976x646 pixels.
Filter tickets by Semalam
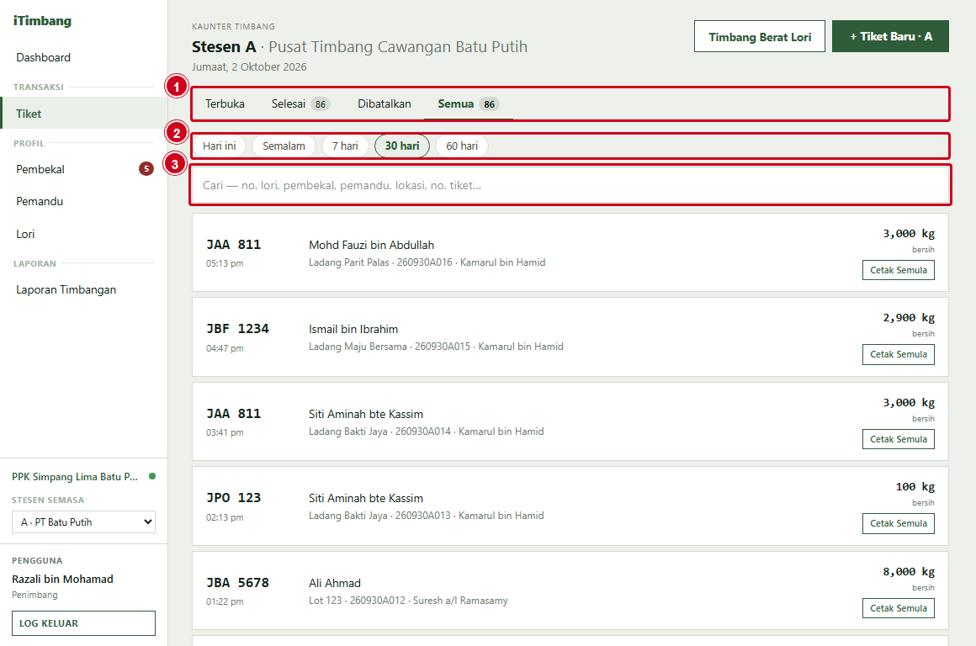pyautogui.click(x=284, y=146)
